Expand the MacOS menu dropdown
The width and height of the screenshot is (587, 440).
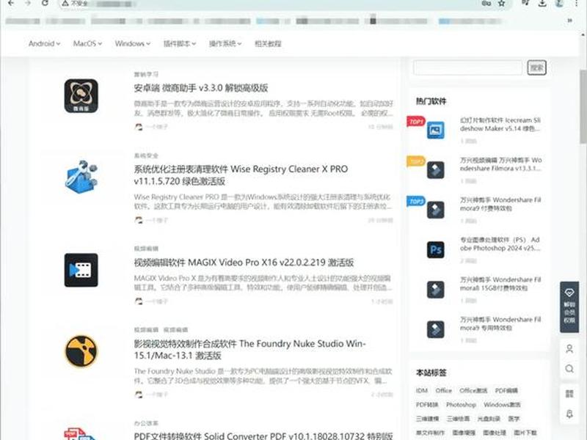[87, 43]
